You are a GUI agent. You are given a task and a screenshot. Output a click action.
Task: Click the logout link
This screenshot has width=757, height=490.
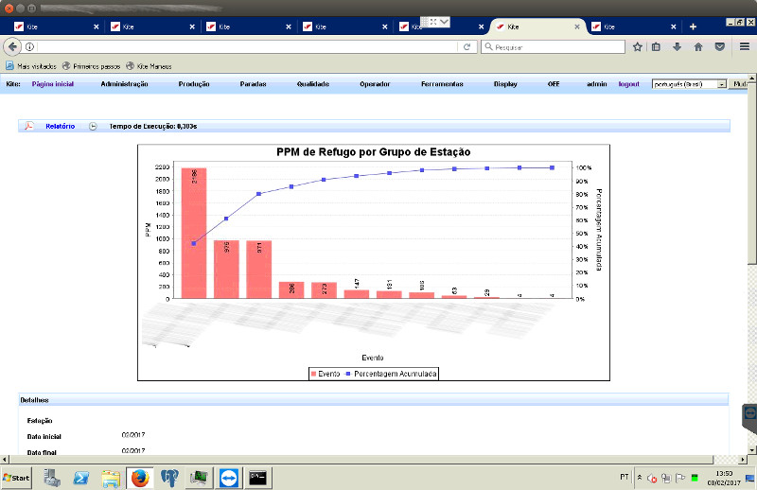(628, 84)
